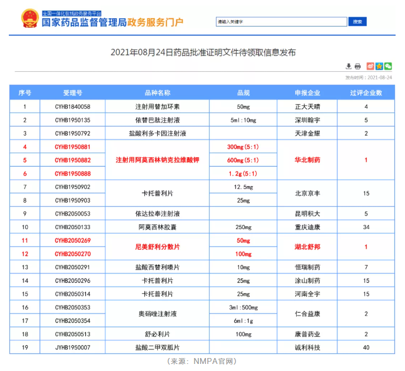405x371 pixels.
Task: Select the cell 依替巴肽注射液
Action: (157, 120)
